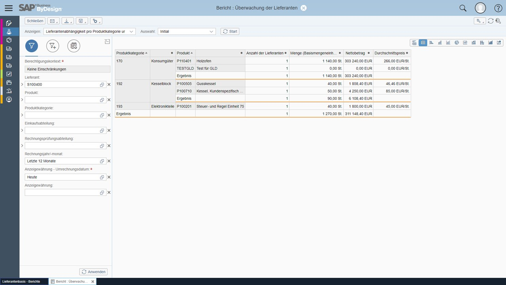506x285 pixels.
Task: Clear the Letzte 12 Monate value
Action: tap(109, 161)
